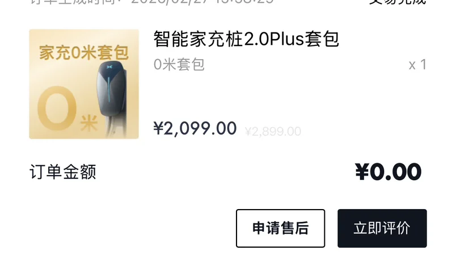Click the partly visible order timestamp at top
Screen dimensions: 456x267
[151, 2]
